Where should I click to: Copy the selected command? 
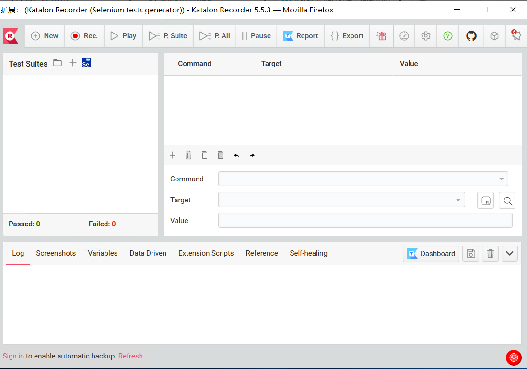(204, 156)
